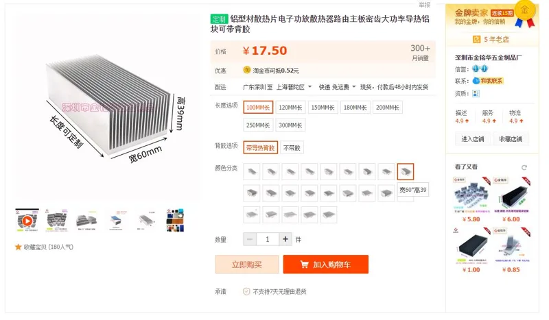Screen dimensions: 549x320
Task: Increase quantity with the plus button
Action: [285, 239]
